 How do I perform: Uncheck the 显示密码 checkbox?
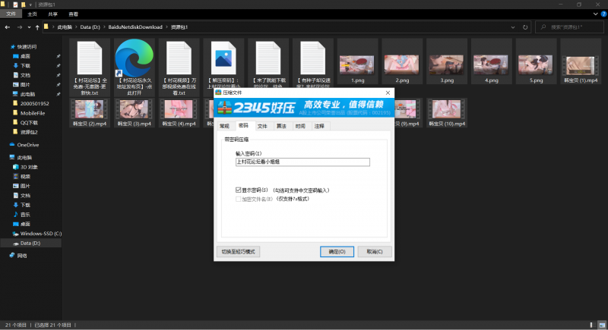point(239,190)
